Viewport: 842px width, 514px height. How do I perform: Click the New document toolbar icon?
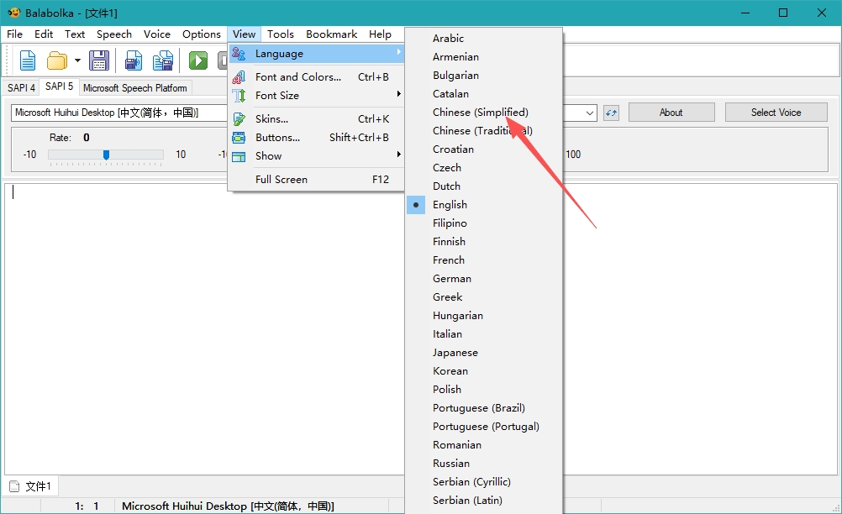tap(28, 60)
